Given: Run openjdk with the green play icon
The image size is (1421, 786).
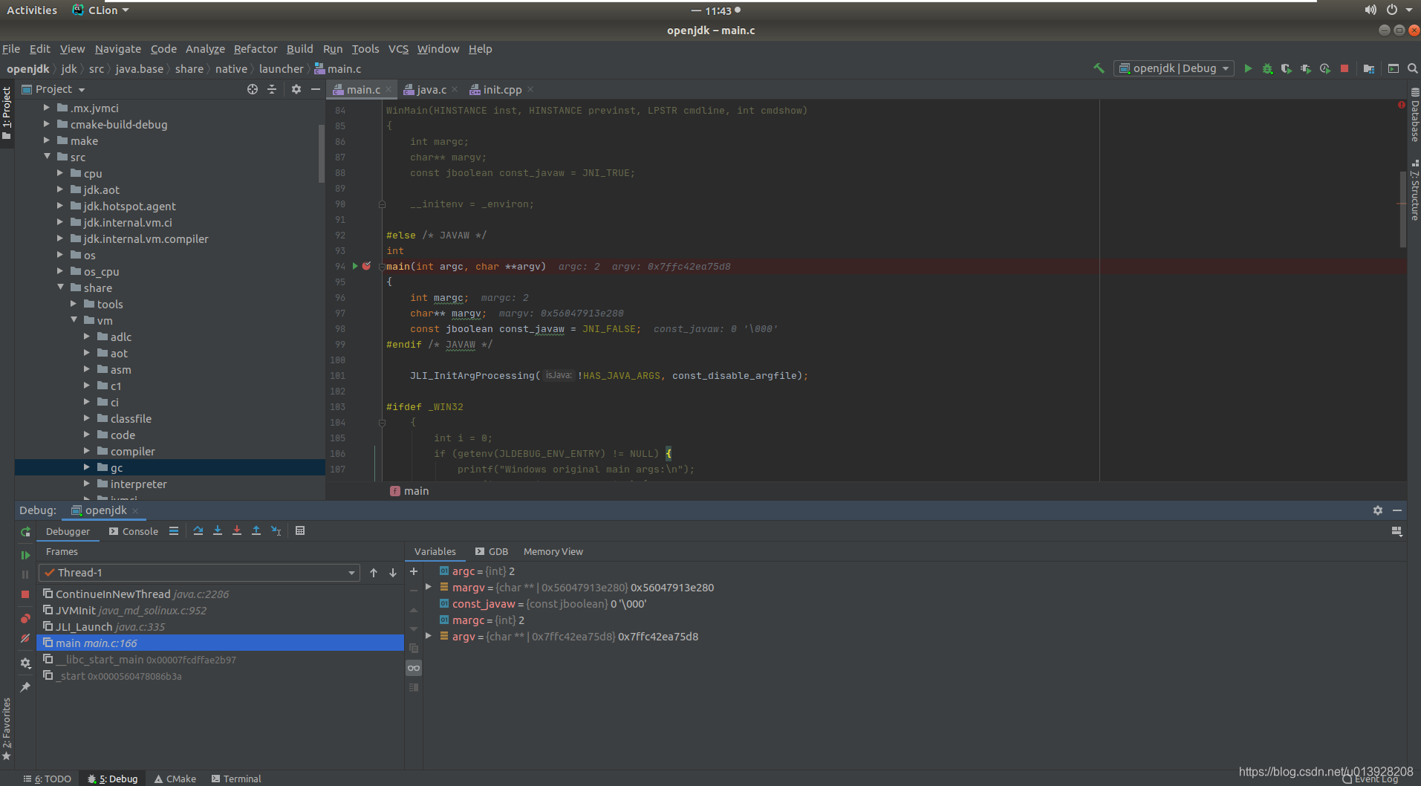Looking at the screenshot, I should tap(1248, 68).
